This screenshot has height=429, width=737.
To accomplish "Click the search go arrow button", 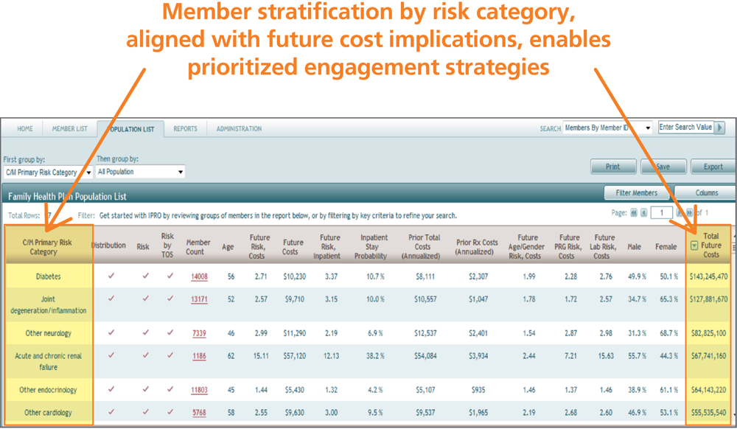I will [720, 128].
